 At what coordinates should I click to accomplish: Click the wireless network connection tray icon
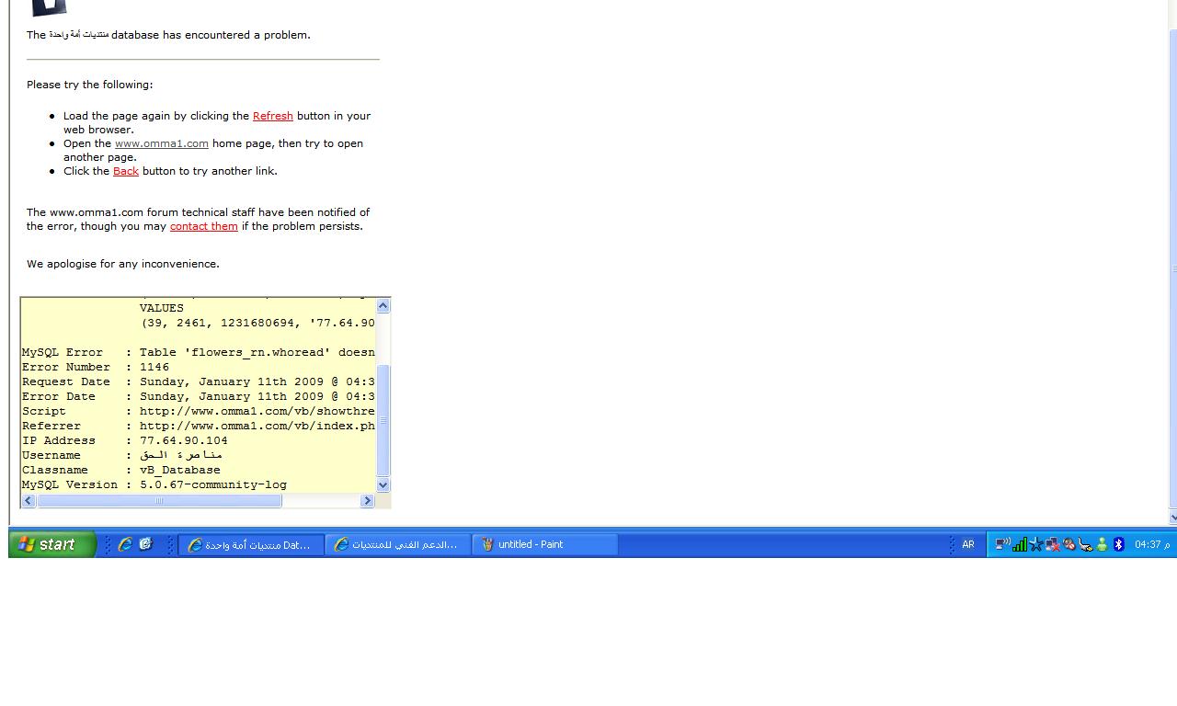(x=1002, y=544)
